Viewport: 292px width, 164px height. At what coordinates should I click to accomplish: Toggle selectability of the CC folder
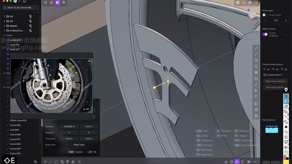(x=31, y=21)
